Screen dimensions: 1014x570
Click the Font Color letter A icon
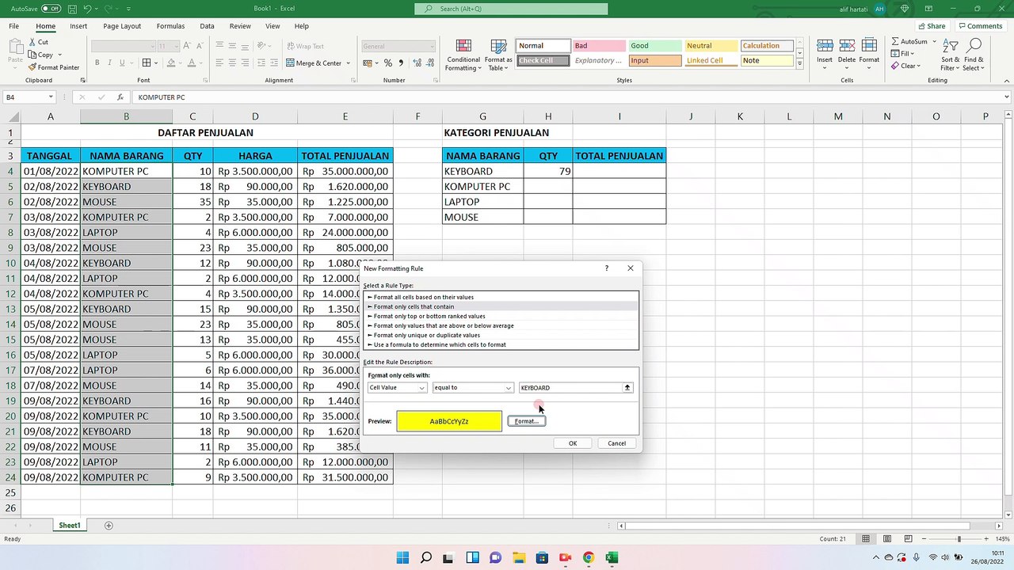(191, 63)
